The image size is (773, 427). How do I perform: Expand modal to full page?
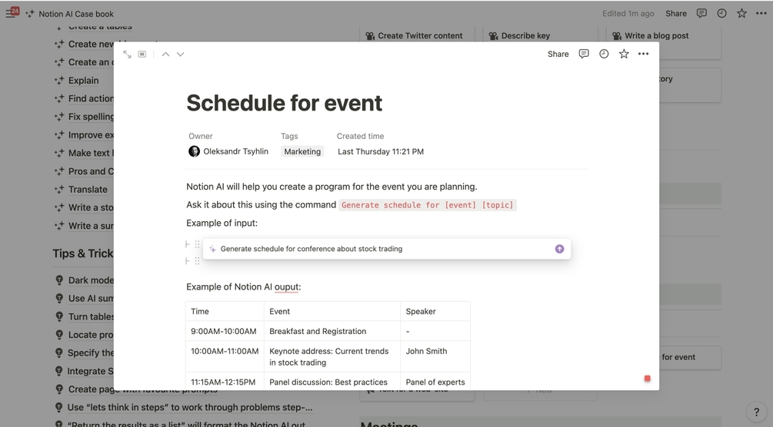[x=127, y=55]
